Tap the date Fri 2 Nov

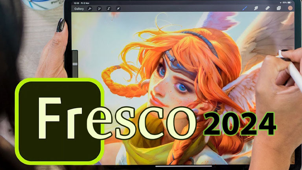[x=85, y=3]
